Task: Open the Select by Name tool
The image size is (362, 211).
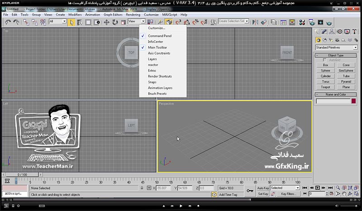Action: pos(80,22)
